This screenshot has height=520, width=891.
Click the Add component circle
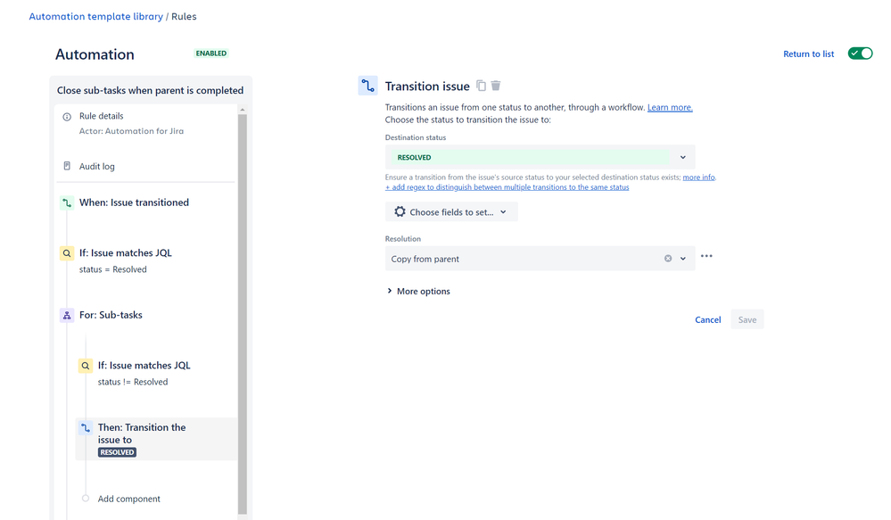86,499
